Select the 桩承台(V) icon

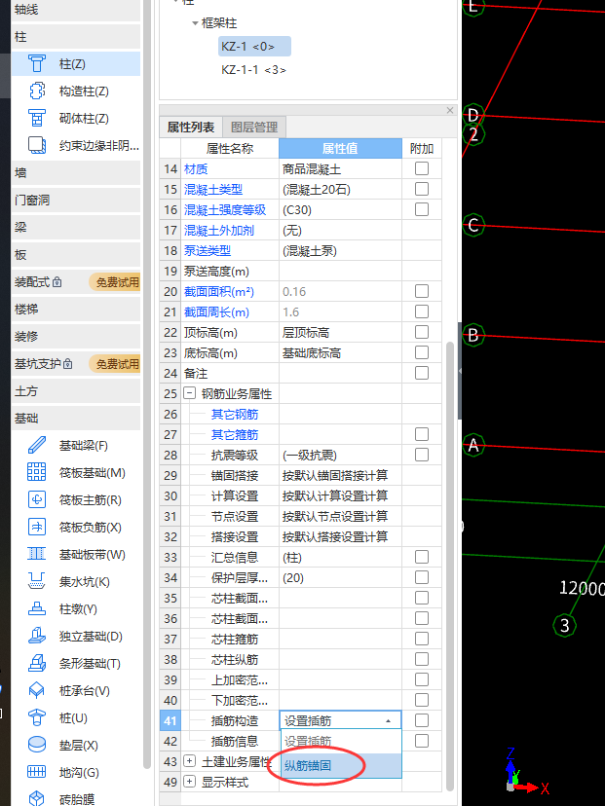tap(36, 690)
